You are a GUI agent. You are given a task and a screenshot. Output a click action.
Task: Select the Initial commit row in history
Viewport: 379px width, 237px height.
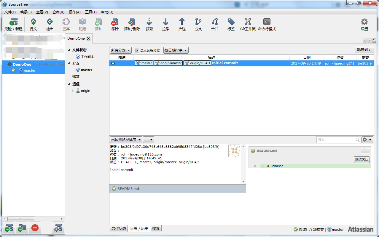(241, 63)
